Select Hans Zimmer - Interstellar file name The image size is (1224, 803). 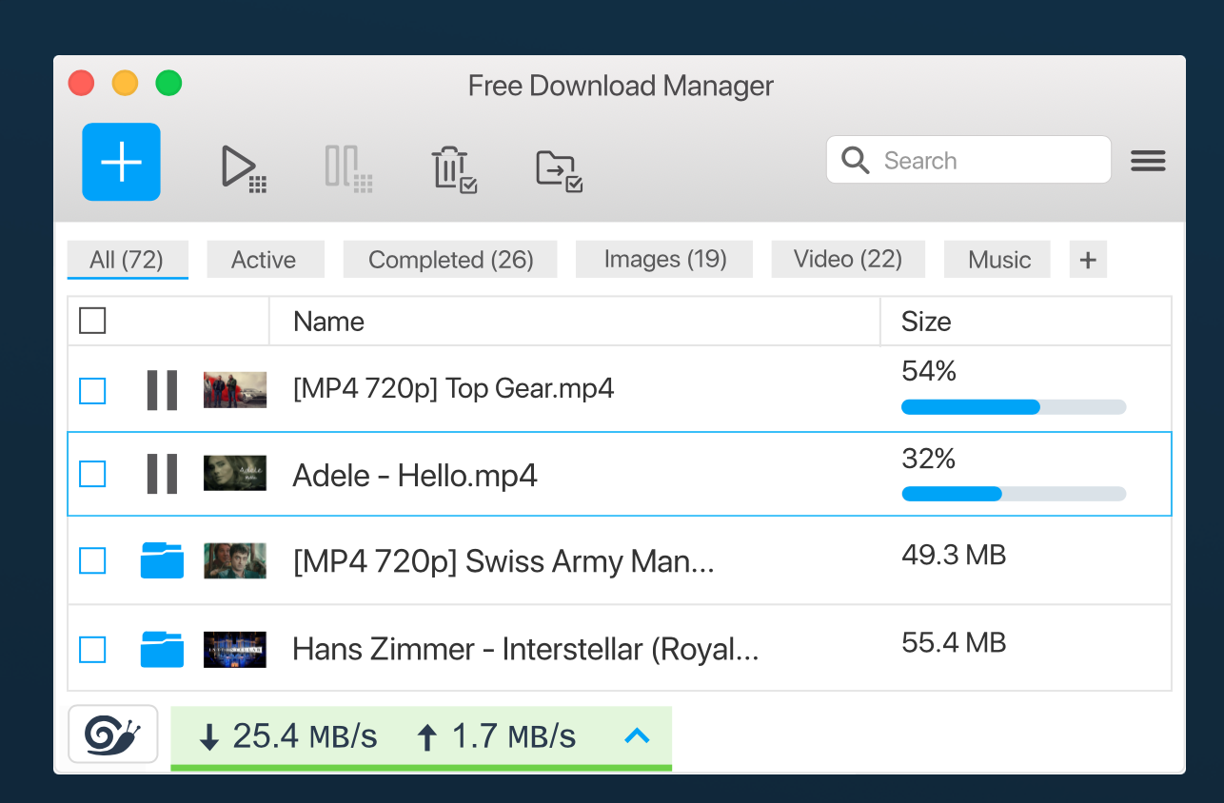525,650
